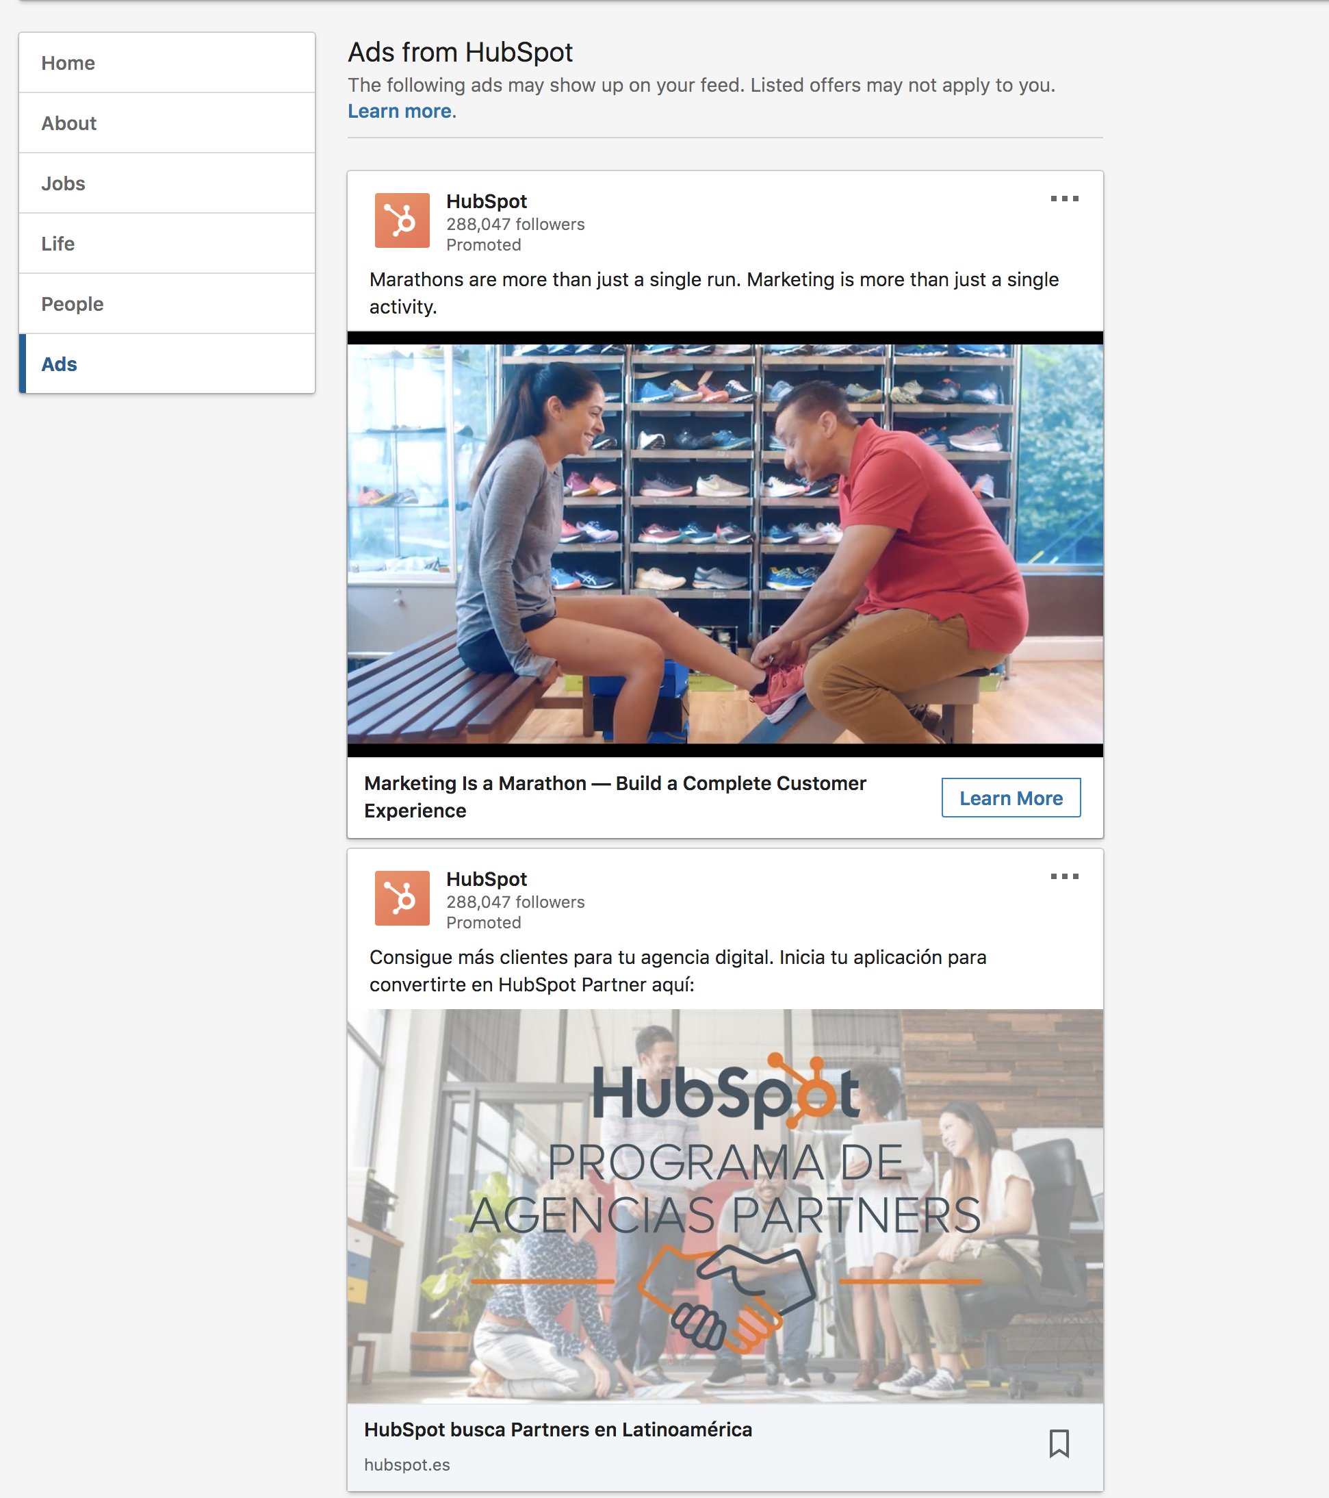Play the shoe store marathon video

[x=725, y=544]
